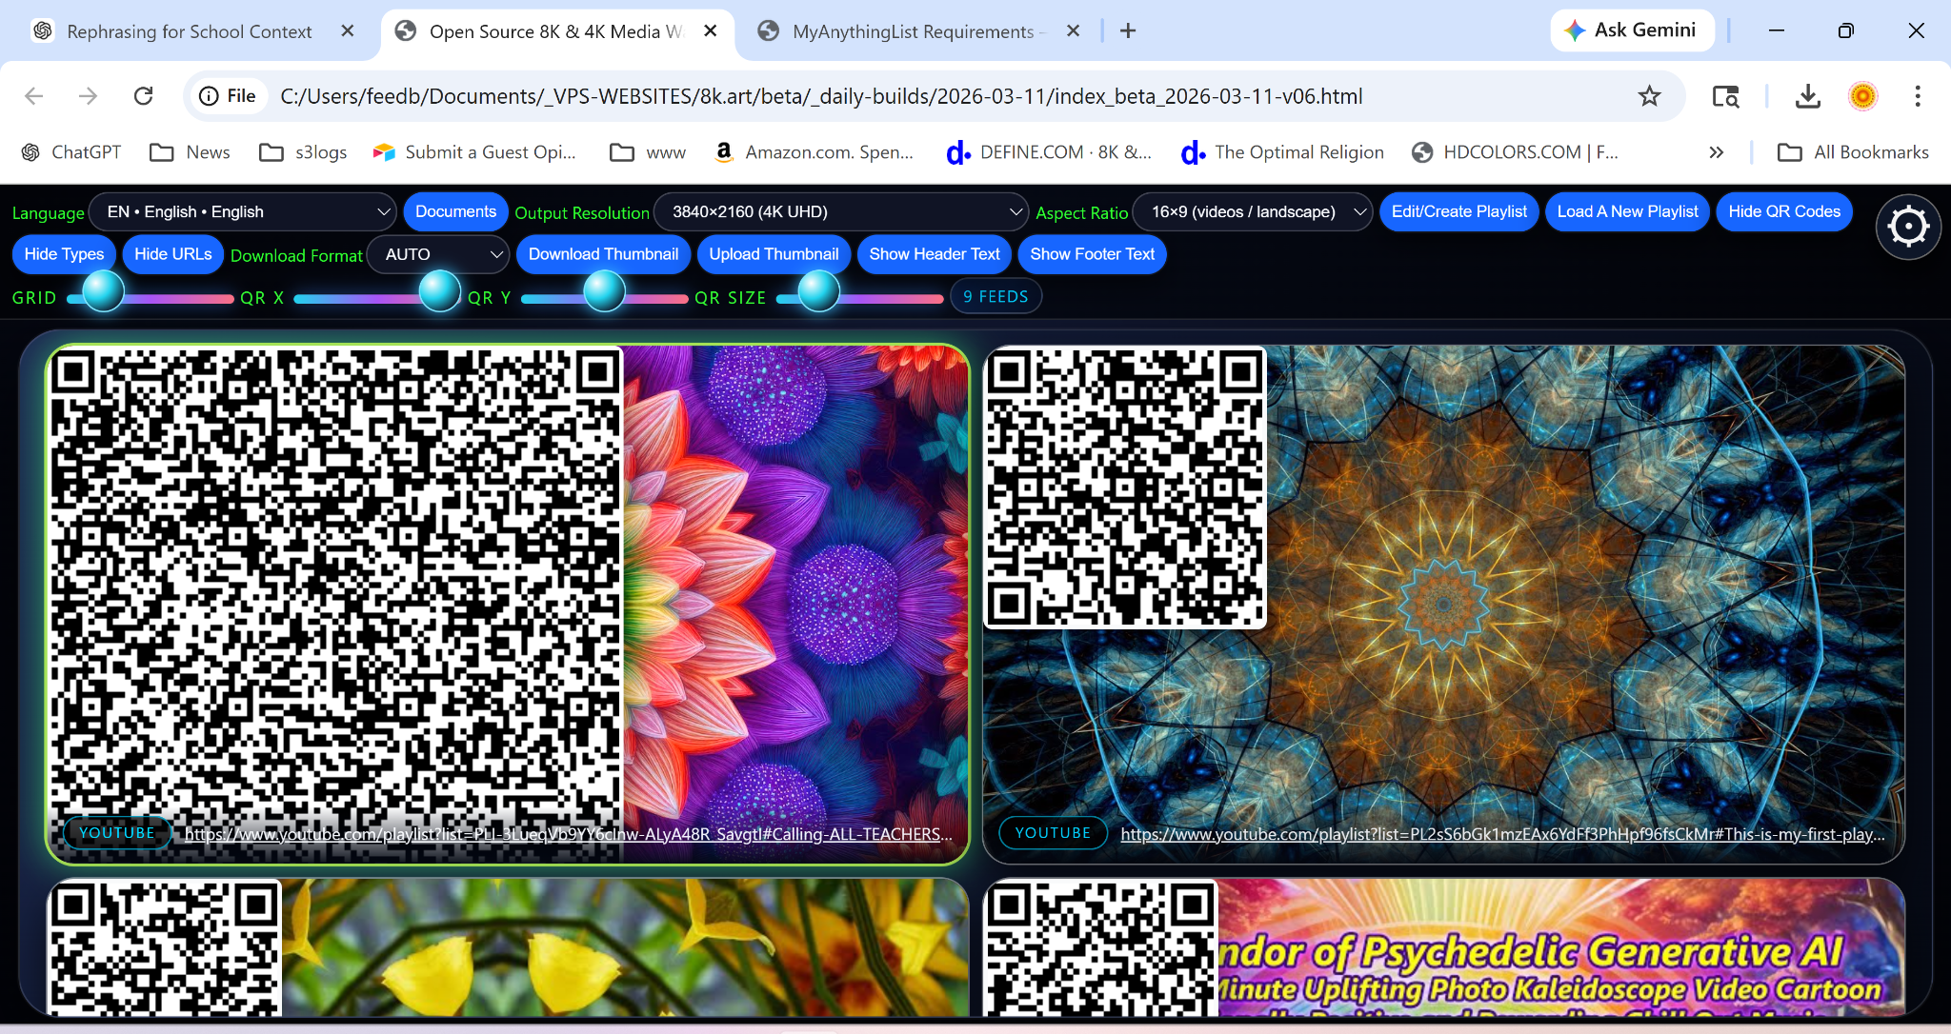Click the QR SIZE slider knob
The width and height of the screenshot is (1951, 1034).
coord(818,291)
